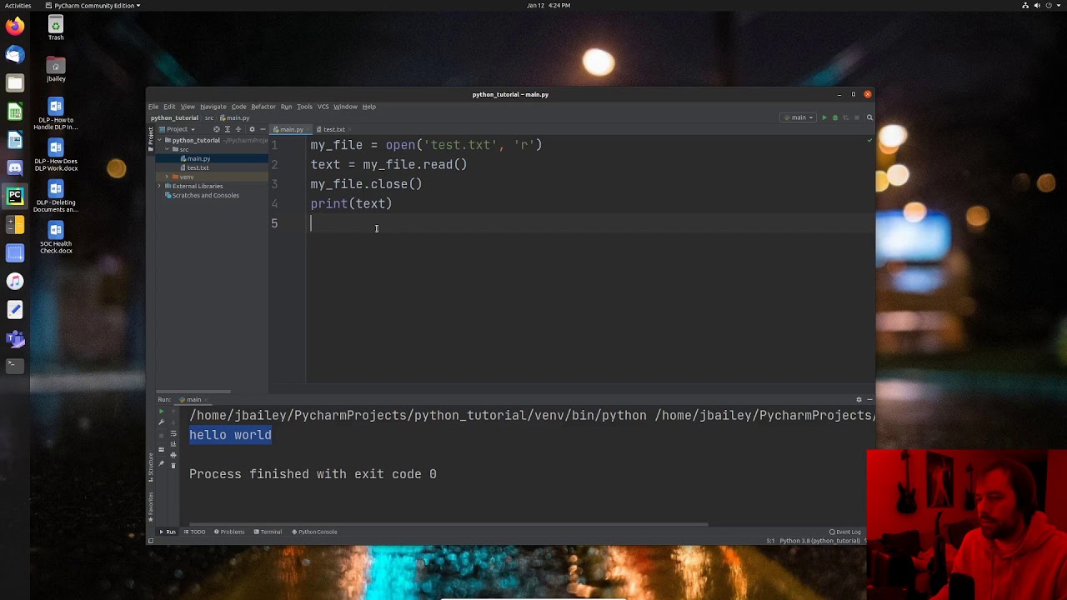Toggle the Project side tool stripe
The height and width of the screenshot is (600, 1067).
click(x=151, y=137)
